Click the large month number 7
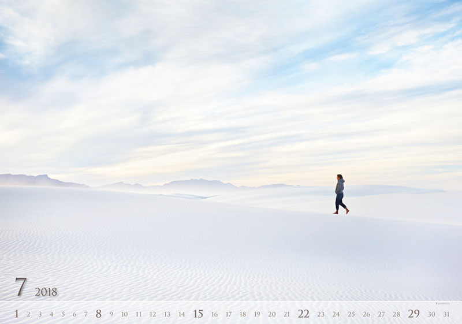 pos(21,287)
